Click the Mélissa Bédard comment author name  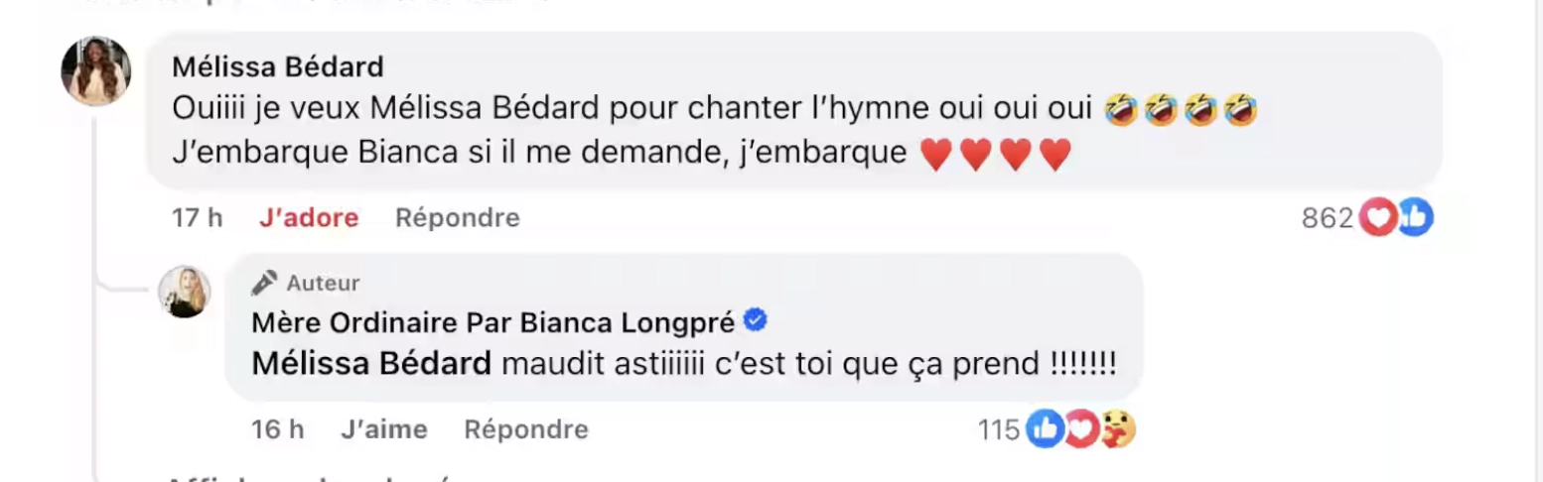(x=277, y=66)
